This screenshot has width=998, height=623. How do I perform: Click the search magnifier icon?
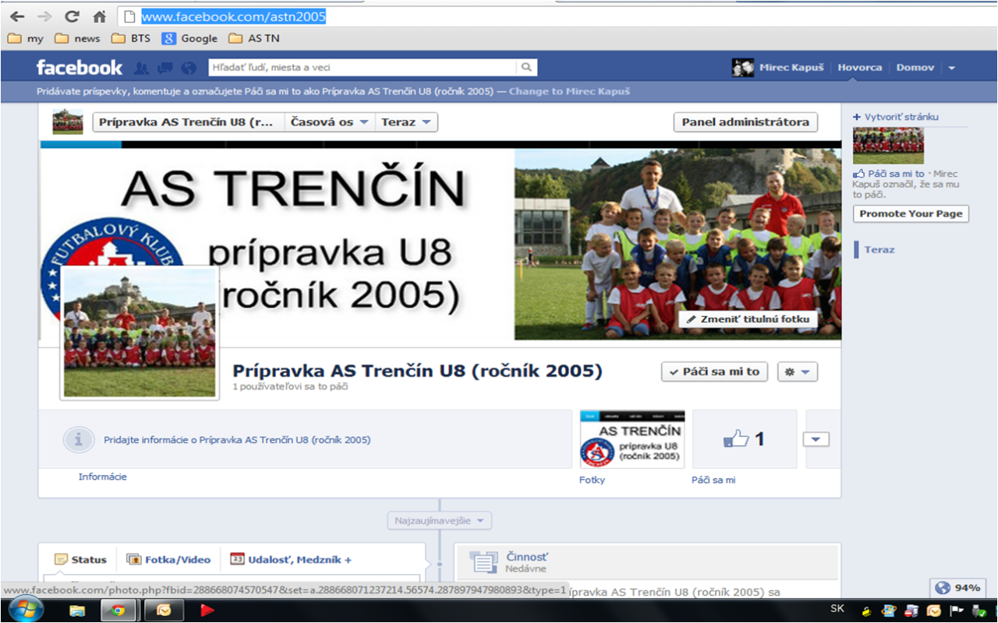(x=527, y=68)
